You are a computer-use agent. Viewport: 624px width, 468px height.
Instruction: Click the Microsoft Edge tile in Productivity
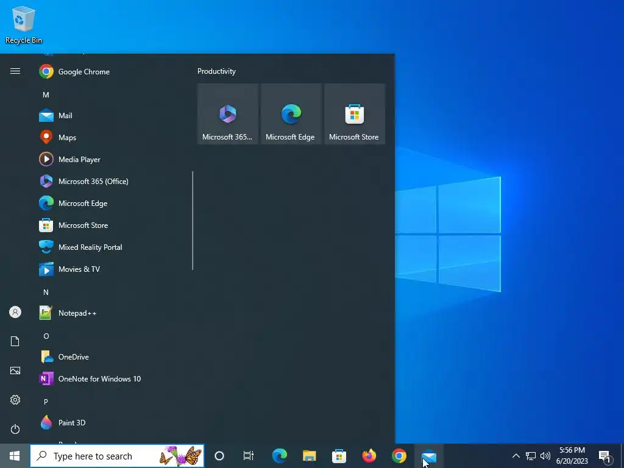point(291,114)
